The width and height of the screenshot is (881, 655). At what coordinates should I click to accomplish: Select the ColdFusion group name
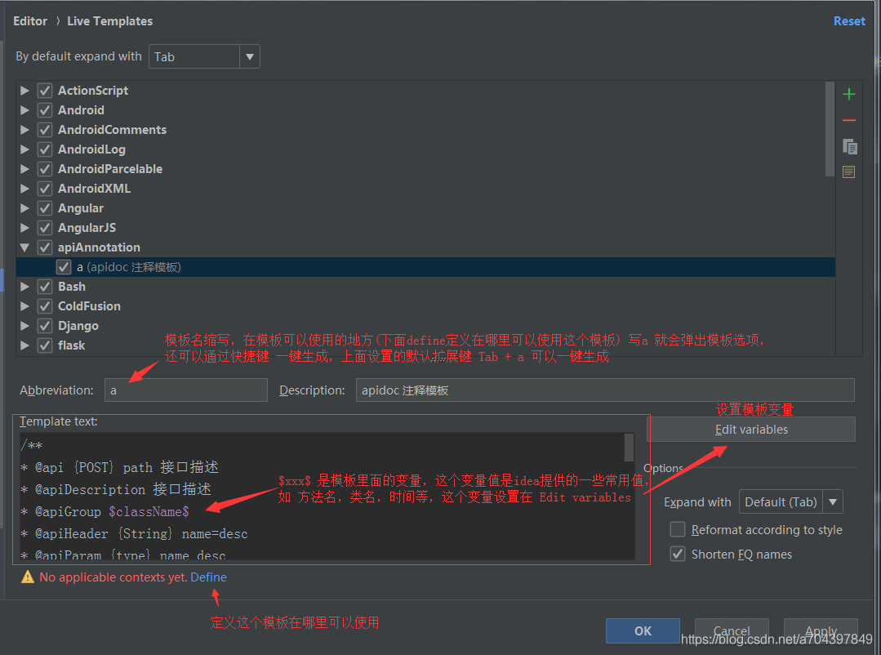(89, 306)
